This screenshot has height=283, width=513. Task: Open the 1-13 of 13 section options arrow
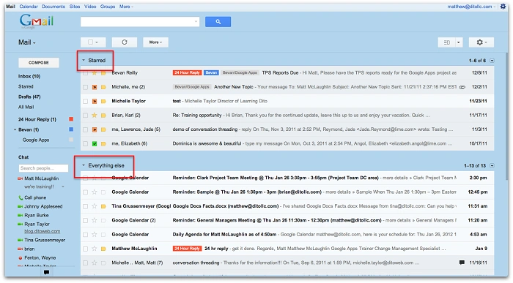click(x=492, y=166)
